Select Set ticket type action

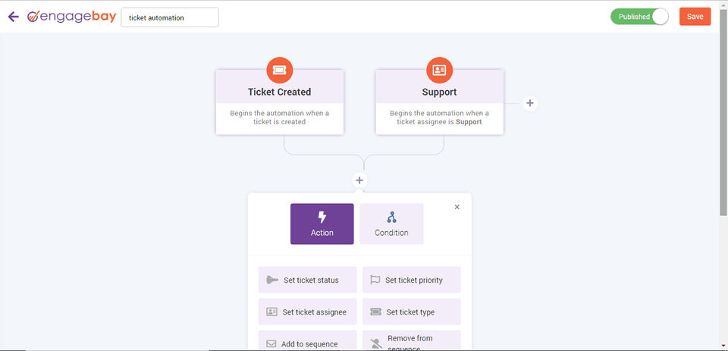click(x=411, y=312)
